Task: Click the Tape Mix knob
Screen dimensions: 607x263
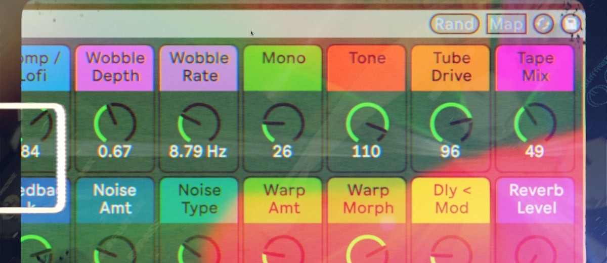Action: [535, 123]
